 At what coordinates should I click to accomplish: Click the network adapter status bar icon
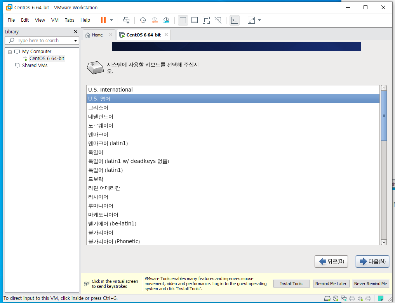point(344,298)
